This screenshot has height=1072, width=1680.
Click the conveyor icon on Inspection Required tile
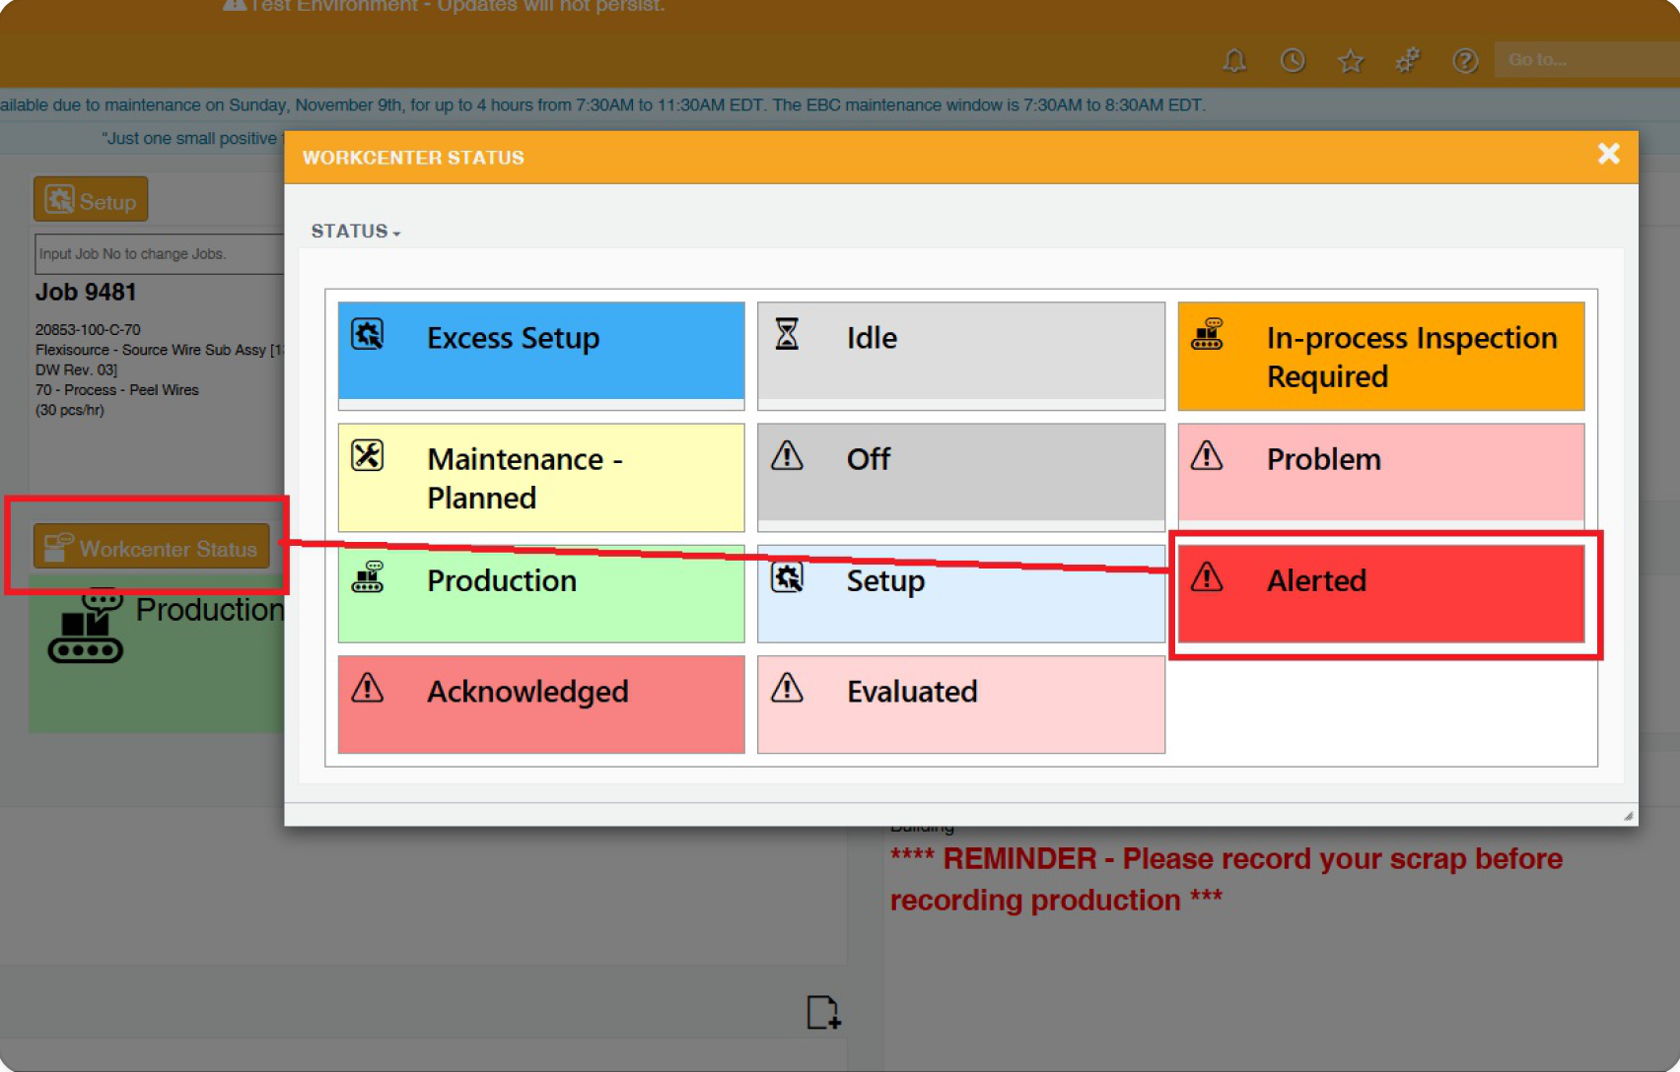coord(1207,334)
